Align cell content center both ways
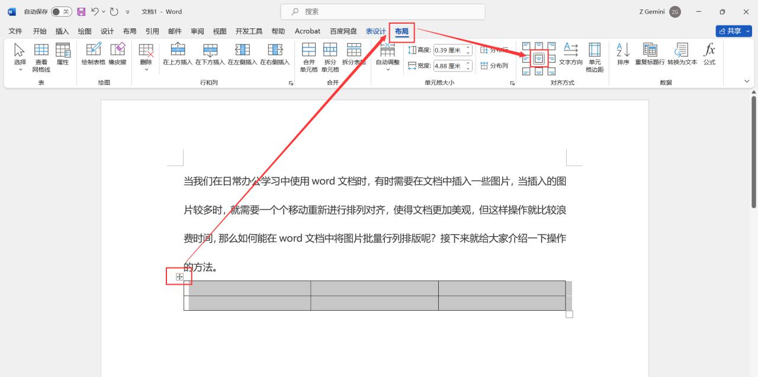 click(x=539, y=59)
